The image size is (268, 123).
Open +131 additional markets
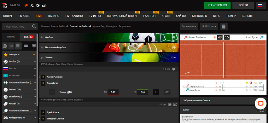tap(167, 92)
